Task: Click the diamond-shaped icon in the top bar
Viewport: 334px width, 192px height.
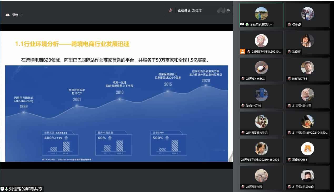Action: [x=220, y=11]
